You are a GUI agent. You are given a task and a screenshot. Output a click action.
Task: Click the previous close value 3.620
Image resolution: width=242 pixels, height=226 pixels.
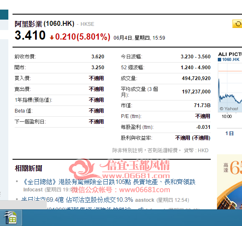tap(98, 57)
